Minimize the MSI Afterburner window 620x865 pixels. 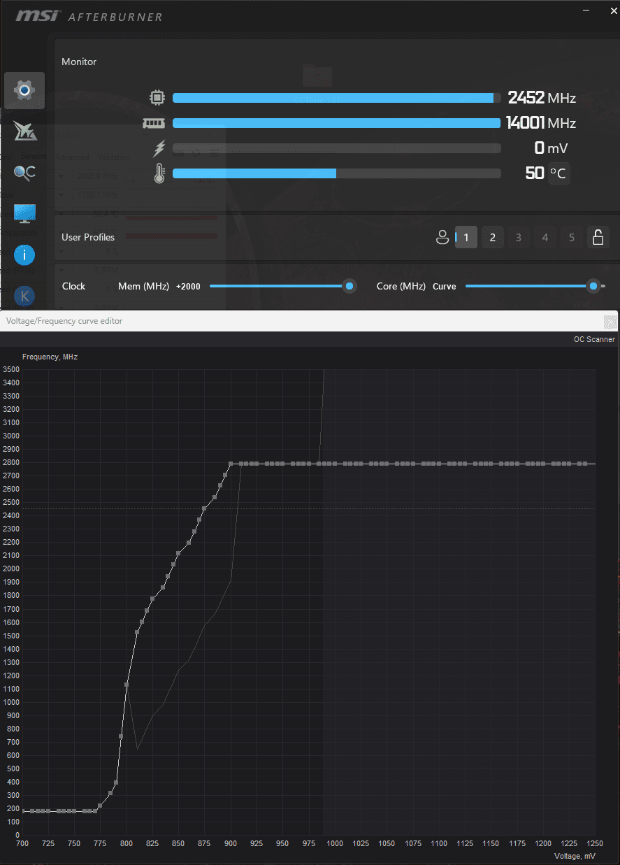pos(586,10)
